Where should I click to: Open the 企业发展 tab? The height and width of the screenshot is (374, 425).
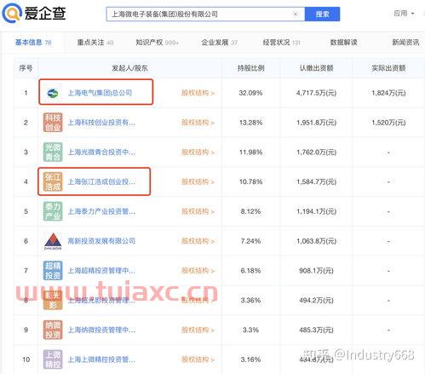click(x=219, y=43)
